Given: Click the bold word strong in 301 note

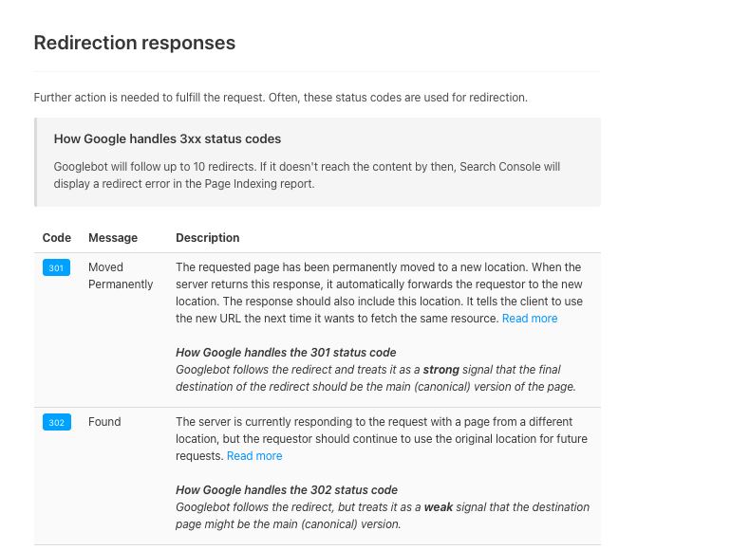Looking at the screenshot, I should (x=441, y=370).
